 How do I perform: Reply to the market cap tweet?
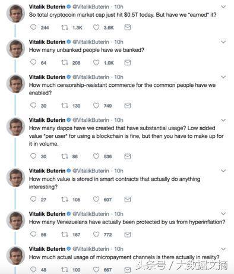point(33,27)
